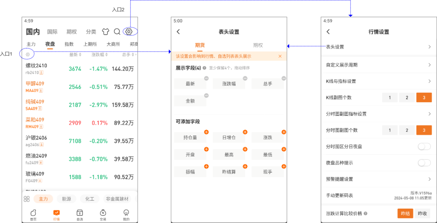The width and height of the screenshot is (437, 223).
Task: Select the 大商所 sub-tab
Action: [x=113, y=44]
